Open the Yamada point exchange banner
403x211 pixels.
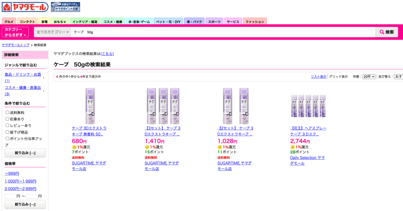pos(65,7)
